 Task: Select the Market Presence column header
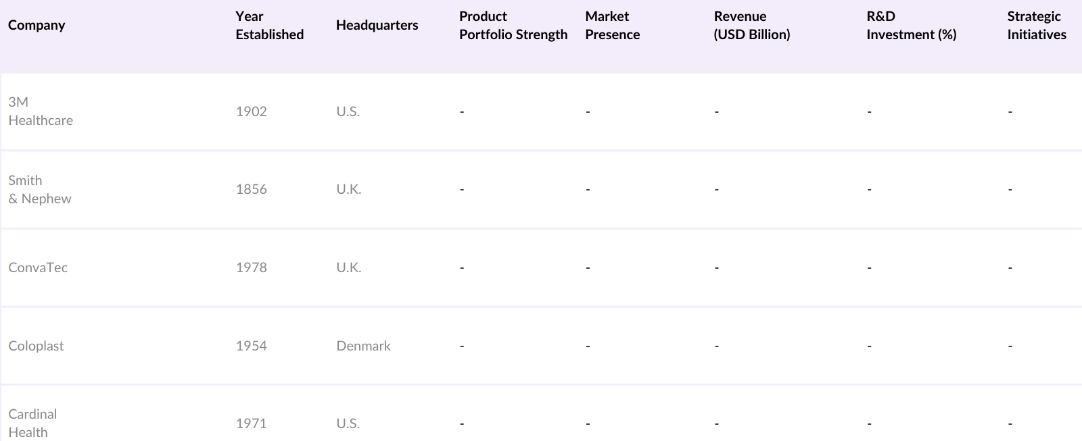click(x=612, y=25)
